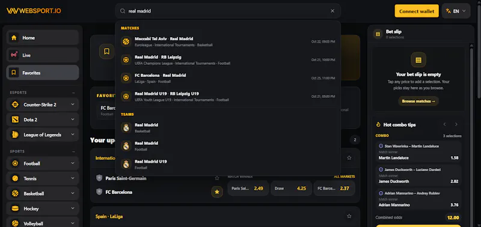
Task: Open the Favorites menu item
Action: click(x=43, y=73)
